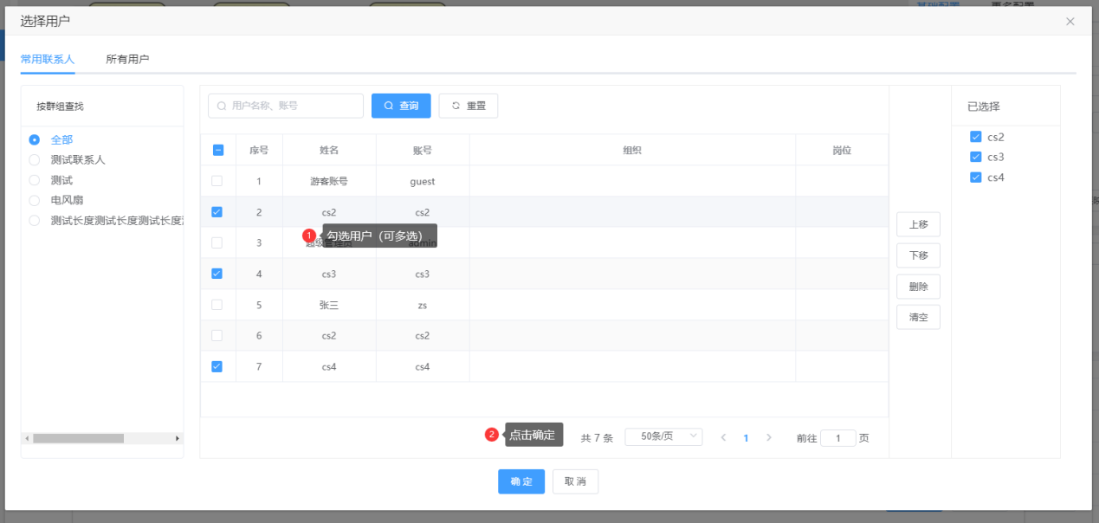Select the 电风扇 group radio button
The width and height of the screenshot is (1099, 523).
click(x=35, y=200)
